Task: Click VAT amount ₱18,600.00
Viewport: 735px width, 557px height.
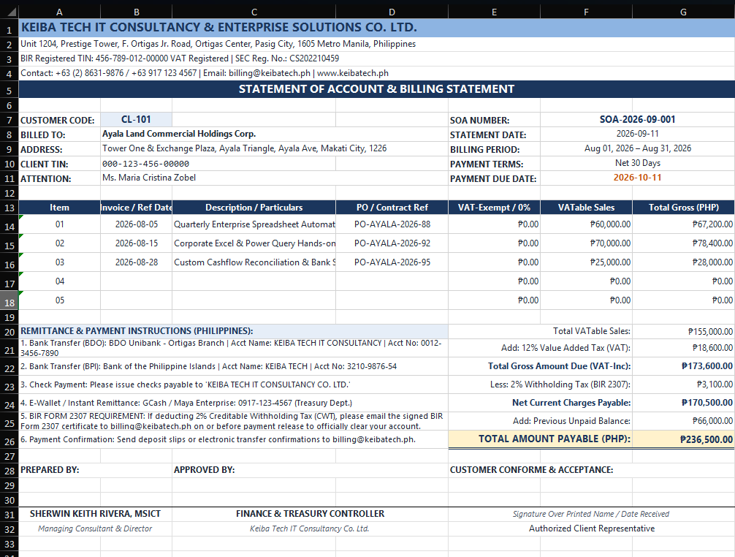Action: click(683, 348)
